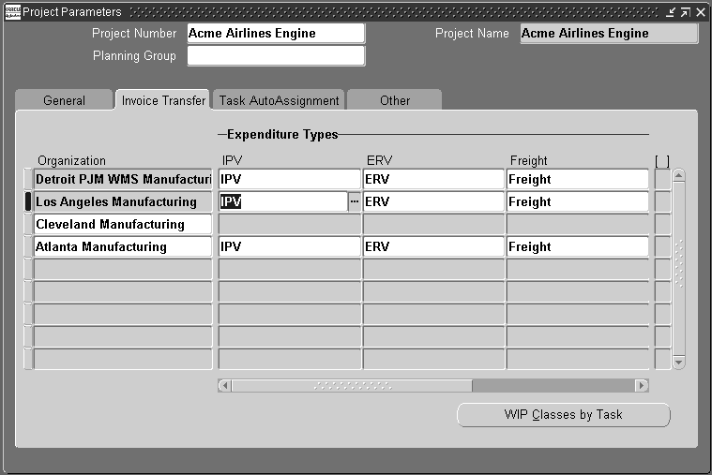The image size is (712, 475).
Task: Click empty IPV field for Cleveland Manufacturing
Action: (x=290, y=224)
